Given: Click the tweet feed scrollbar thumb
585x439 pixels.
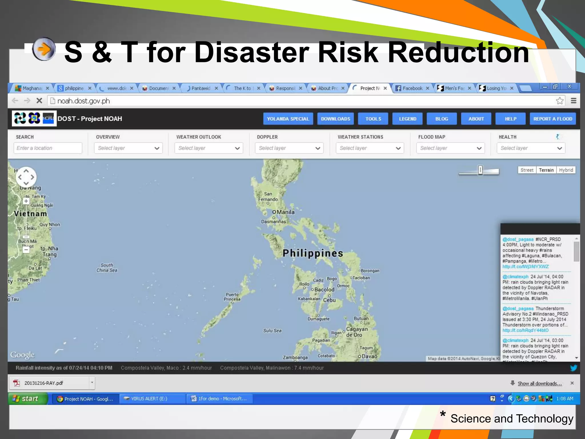Looking at the screenshot, I should point(576,252).
